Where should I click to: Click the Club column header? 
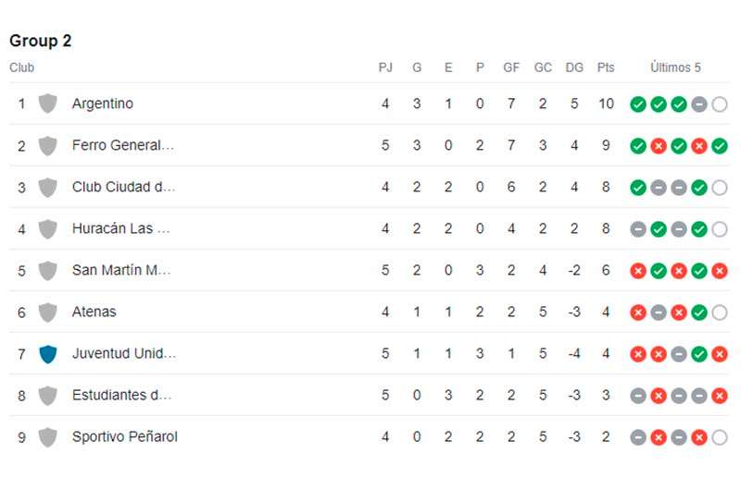21,67
